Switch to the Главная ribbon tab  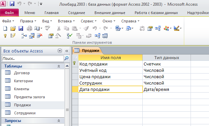pos(52,13)
